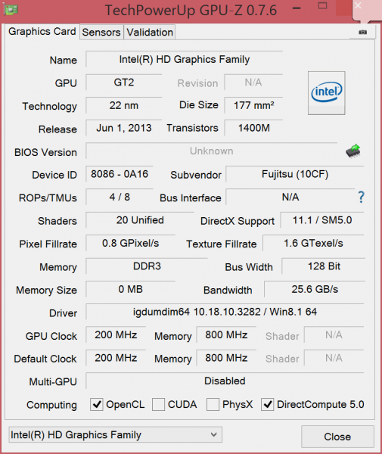Click the camera screenshot icon
This screenshot has height=454, width=382.
362,32
